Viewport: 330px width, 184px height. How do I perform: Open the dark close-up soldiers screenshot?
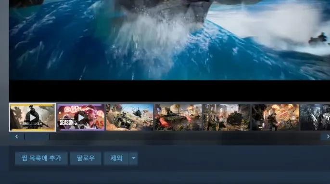pos(315,118)
